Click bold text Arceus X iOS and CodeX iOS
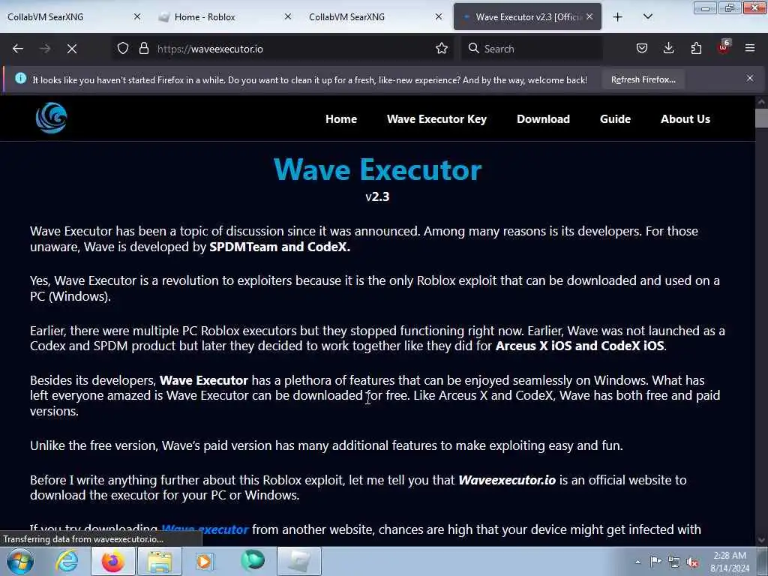The width and height of the screenshot is (768, 576). coord(580,346)
